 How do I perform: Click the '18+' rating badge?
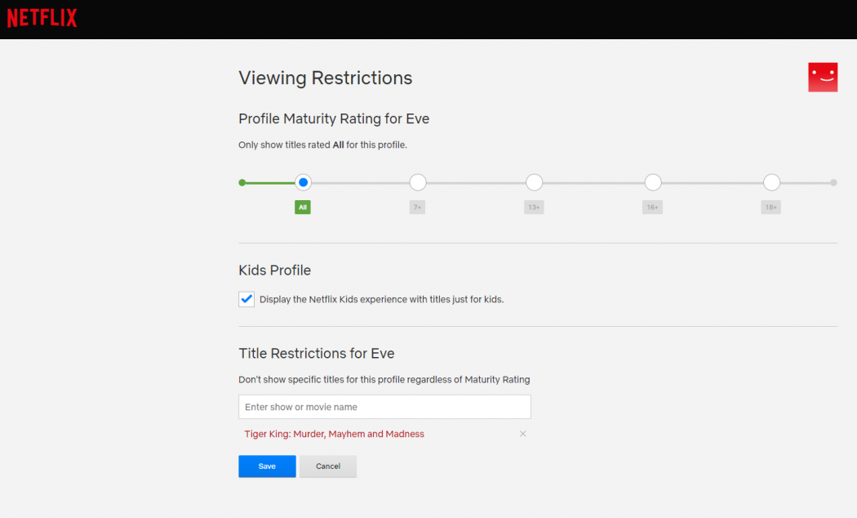click(770, 207)
